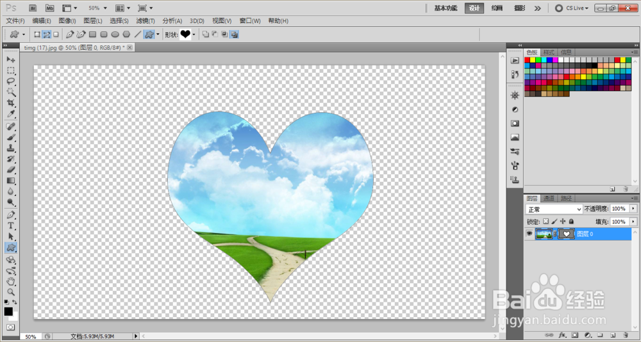The height and width of the screenshot is (342, 641).
Task: Open the 填充 fill slider arrow
Action: 634,222
